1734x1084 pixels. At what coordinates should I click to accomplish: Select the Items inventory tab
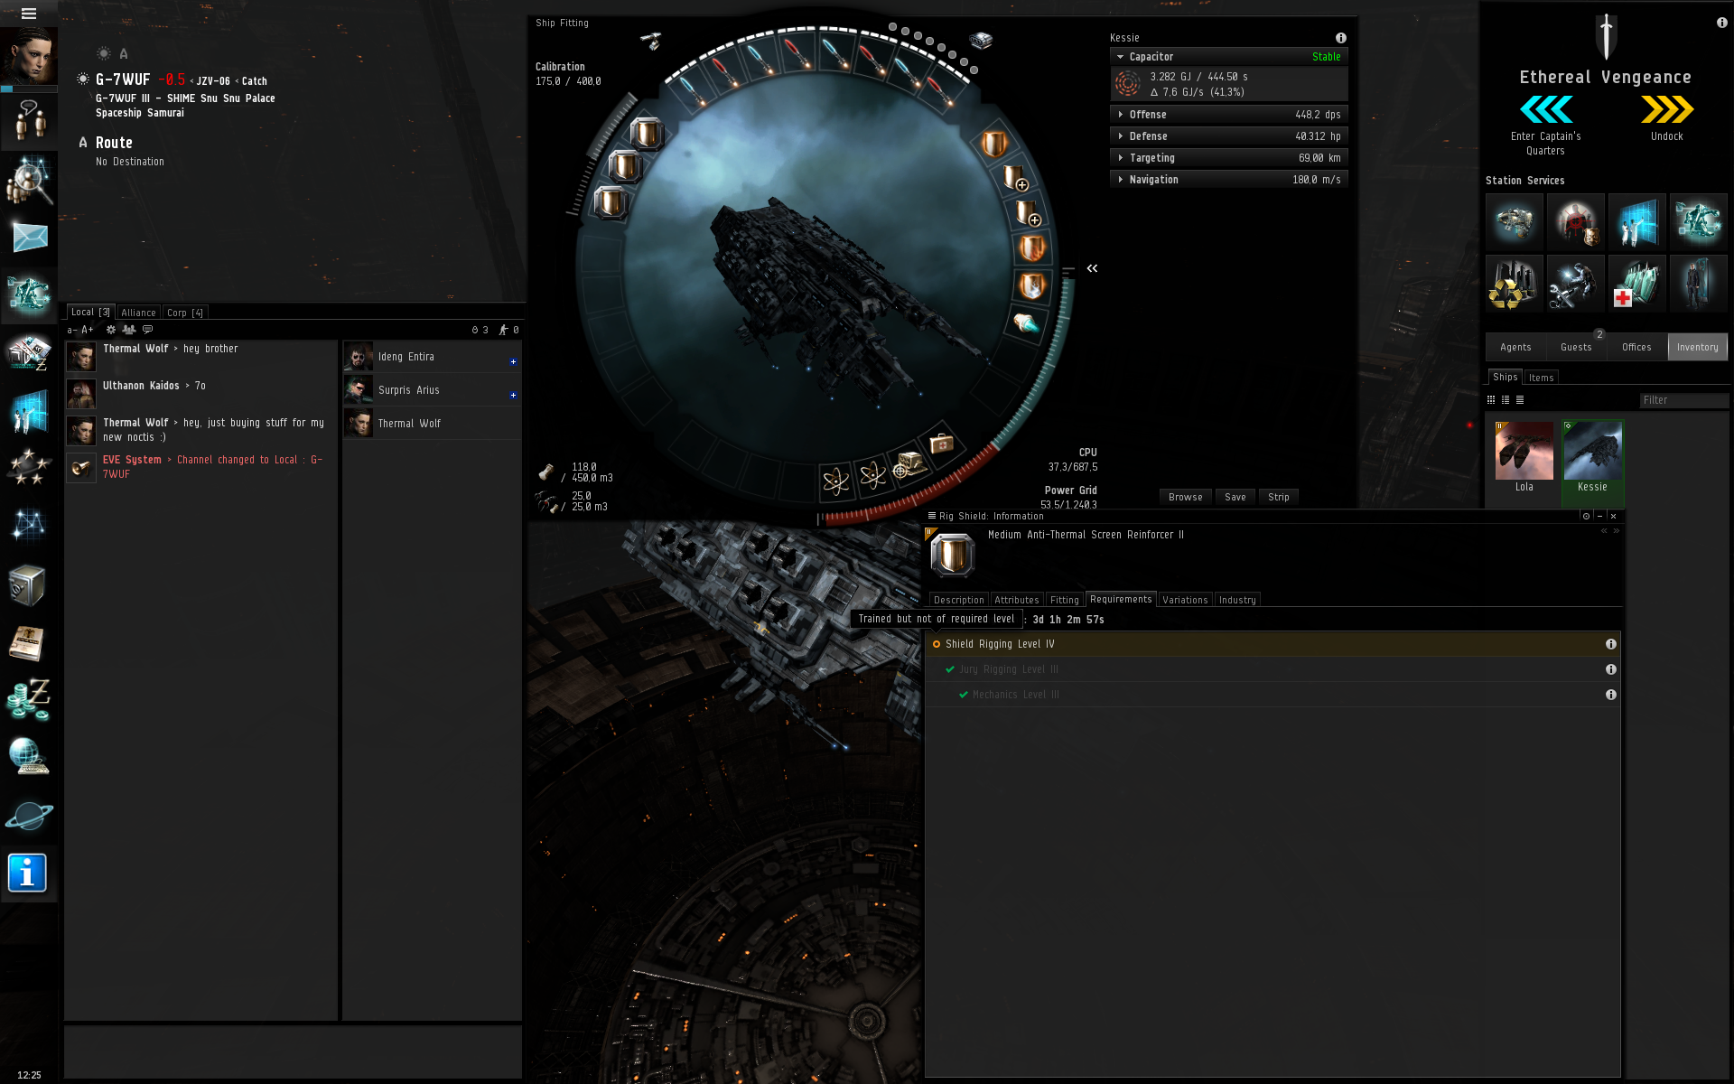1541,378
